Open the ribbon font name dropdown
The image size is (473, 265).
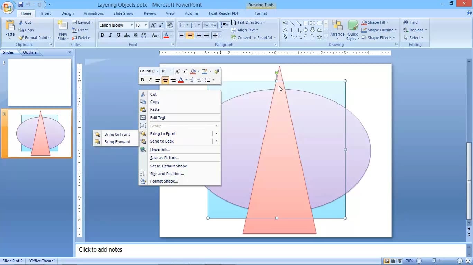[132, 25]
